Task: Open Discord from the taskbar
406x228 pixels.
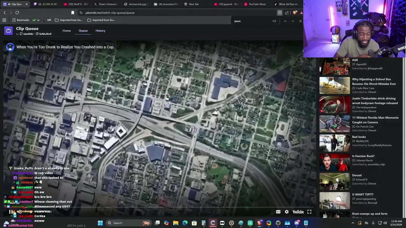Action: pos(297,223)
